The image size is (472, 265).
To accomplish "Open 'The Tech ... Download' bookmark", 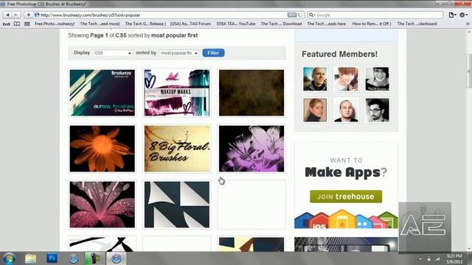I will (x=281, y=24).
